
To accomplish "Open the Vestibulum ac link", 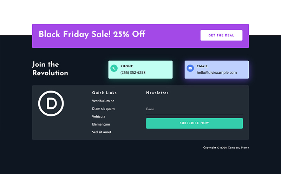I will click(103, 101).
